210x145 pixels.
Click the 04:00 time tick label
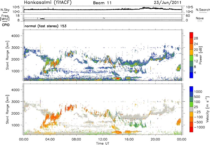[x=50, y=140]
